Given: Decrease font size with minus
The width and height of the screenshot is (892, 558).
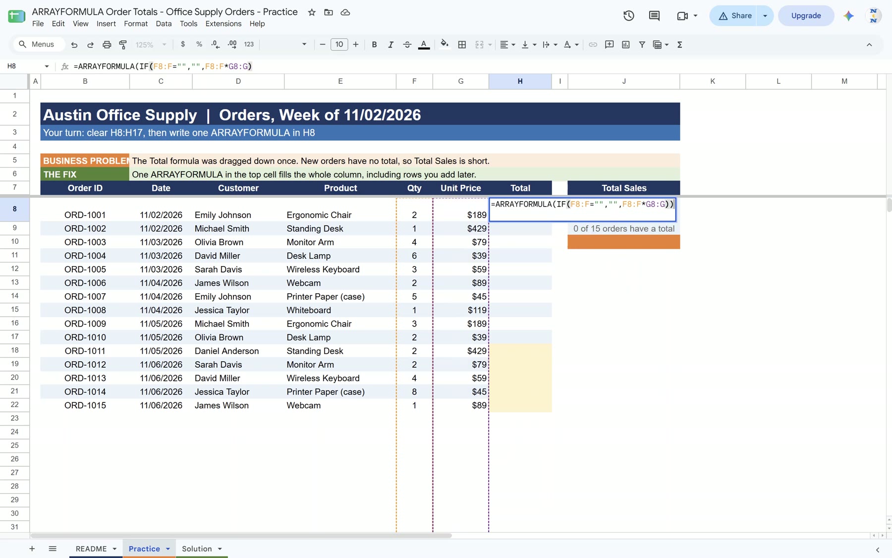Looking at the screenshot, I should pyautogui.click(x=323, y=45).
